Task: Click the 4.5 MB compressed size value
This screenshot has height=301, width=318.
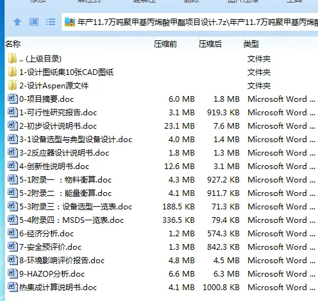Action: coord(226,261)
